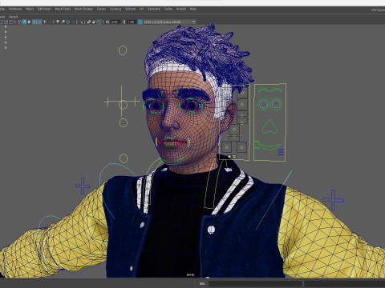Toggle Motion Blur icon
Screen dimensions: 385x288
point(63,22)
